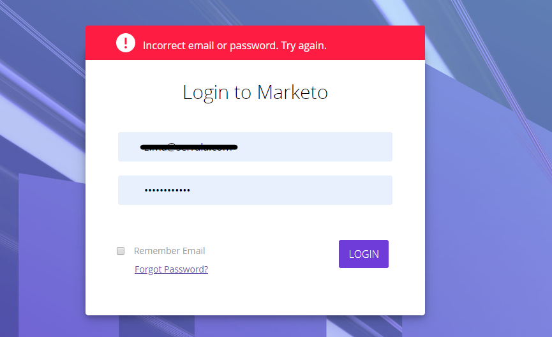This screenshot has width=552, height=337.
Task: Enable remembering email via the checkbox
Action: (x=121, y=251)
